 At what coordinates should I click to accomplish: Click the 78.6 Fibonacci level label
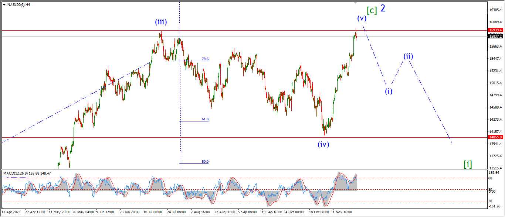point(205,59)
